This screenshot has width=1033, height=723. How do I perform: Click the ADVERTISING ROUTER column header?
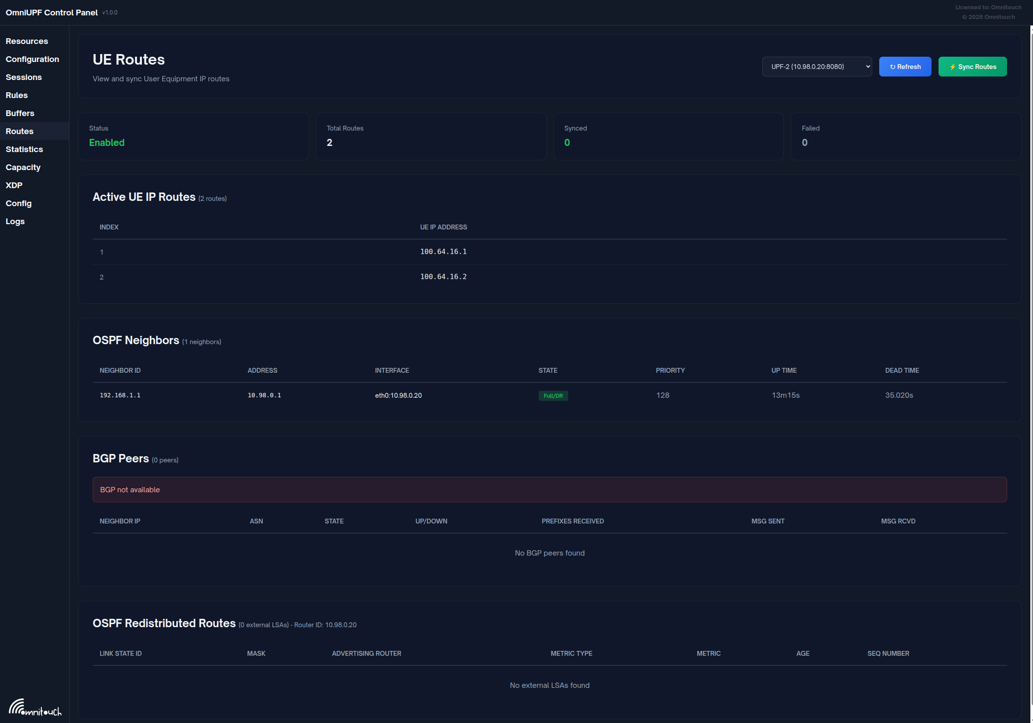(366, 653)
